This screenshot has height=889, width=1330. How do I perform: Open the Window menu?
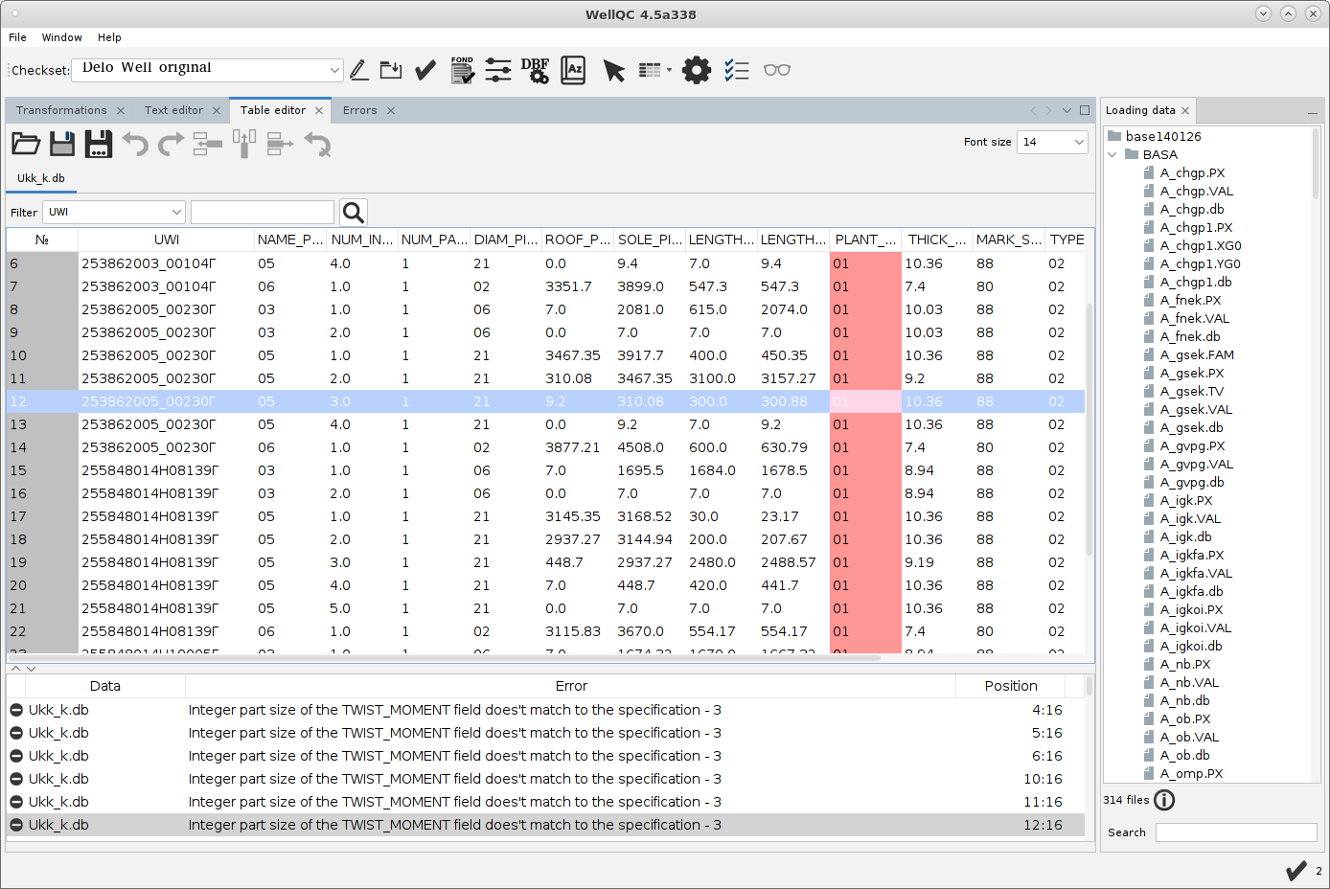point(61,37)
